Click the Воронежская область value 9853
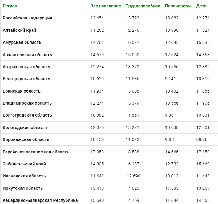Screen dimensions: 218x204 (x=201, y=139)
